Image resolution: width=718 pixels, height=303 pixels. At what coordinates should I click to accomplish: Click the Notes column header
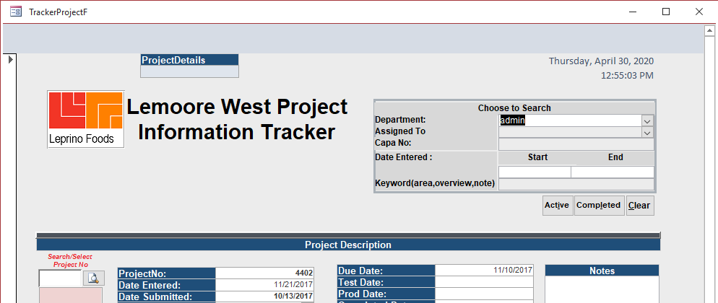tap(602, 271)
